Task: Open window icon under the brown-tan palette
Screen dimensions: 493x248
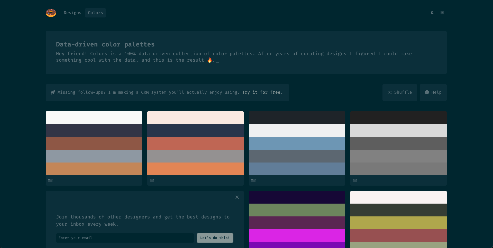Action: (50, 180)
